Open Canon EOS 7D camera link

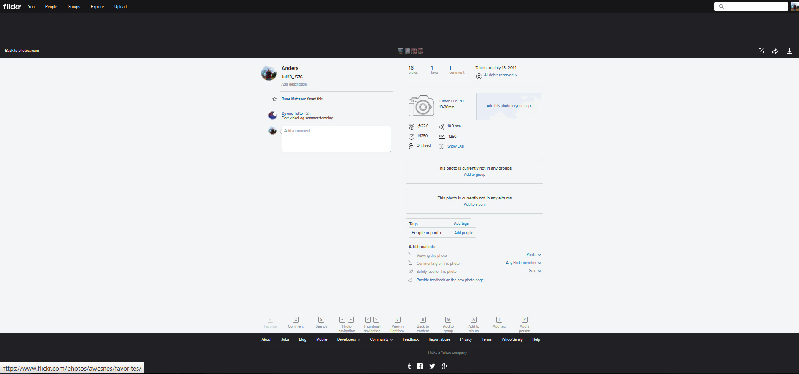(x=451, y=101)
